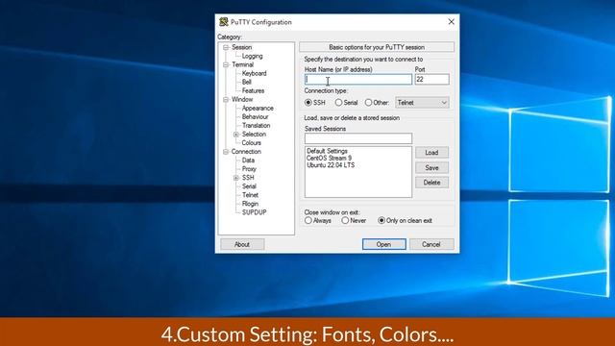Select CentOS Stream 9 saved session
Screen dimensions: 615x346
[x=329, y=158]
